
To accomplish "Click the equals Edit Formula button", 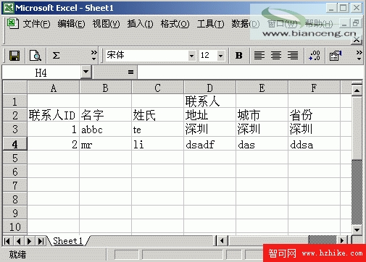I will coord(130,72).
